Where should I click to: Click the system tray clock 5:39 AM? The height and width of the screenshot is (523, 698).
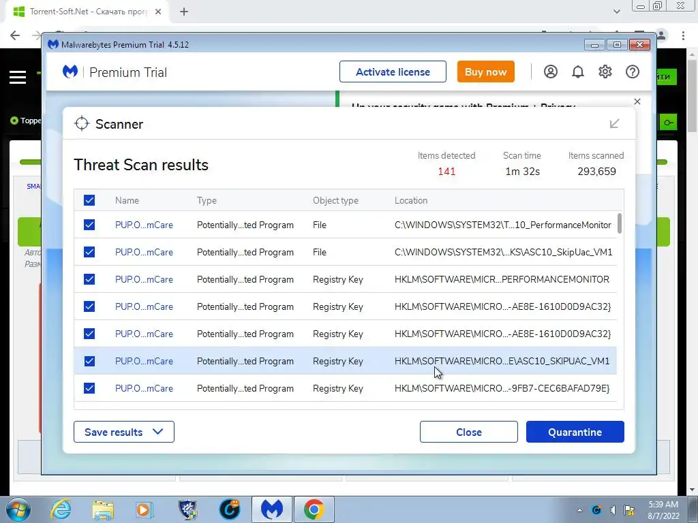point(663,505)
